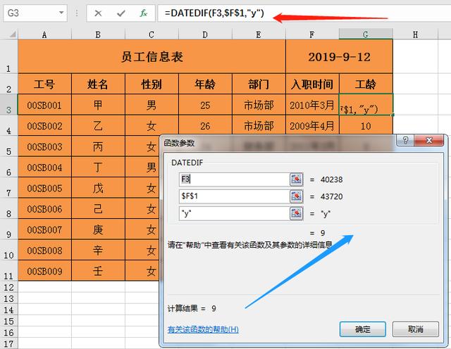451x349 pixels.
Task: Open the Name Box dropdown arrow
Action: [61, 13]
